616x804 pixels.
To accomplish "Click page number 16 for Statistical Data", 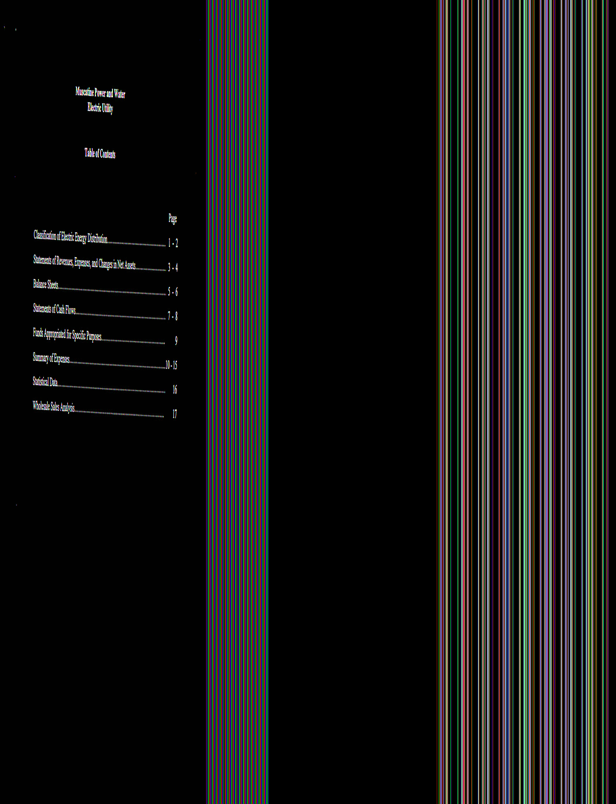I will [175, 390].
